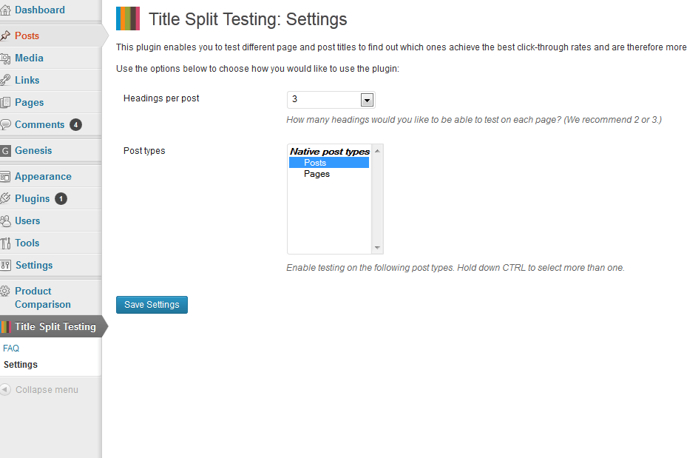Click the Links chain icon
The width and height of the screenshot is (687, 458).
coord(5,80)
